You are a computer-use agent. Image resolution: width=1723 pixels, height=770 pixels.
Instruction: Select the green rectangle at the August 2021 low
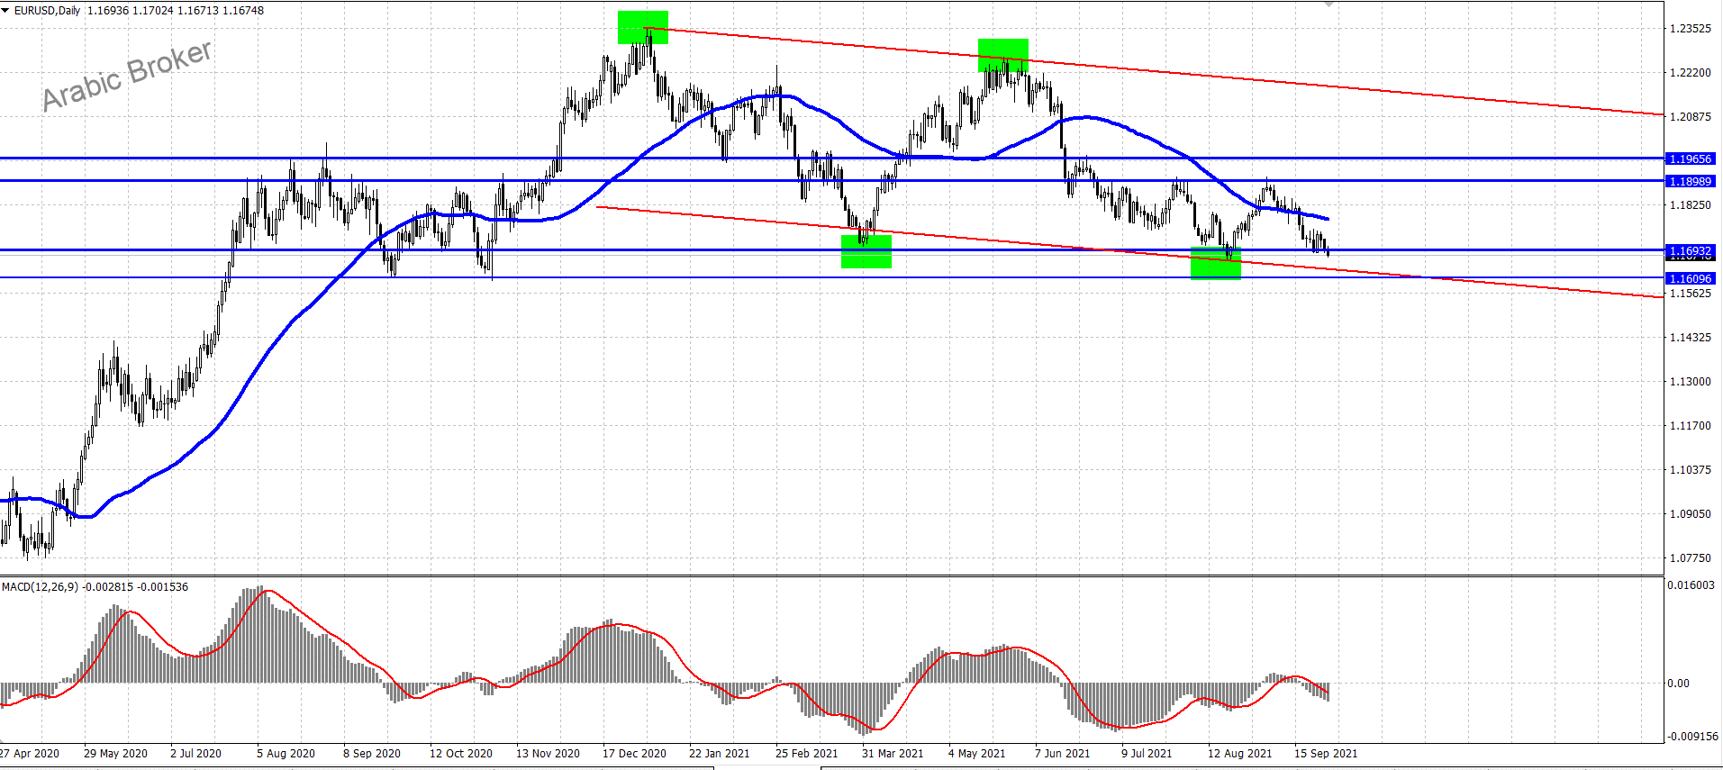coord(1215,263)
